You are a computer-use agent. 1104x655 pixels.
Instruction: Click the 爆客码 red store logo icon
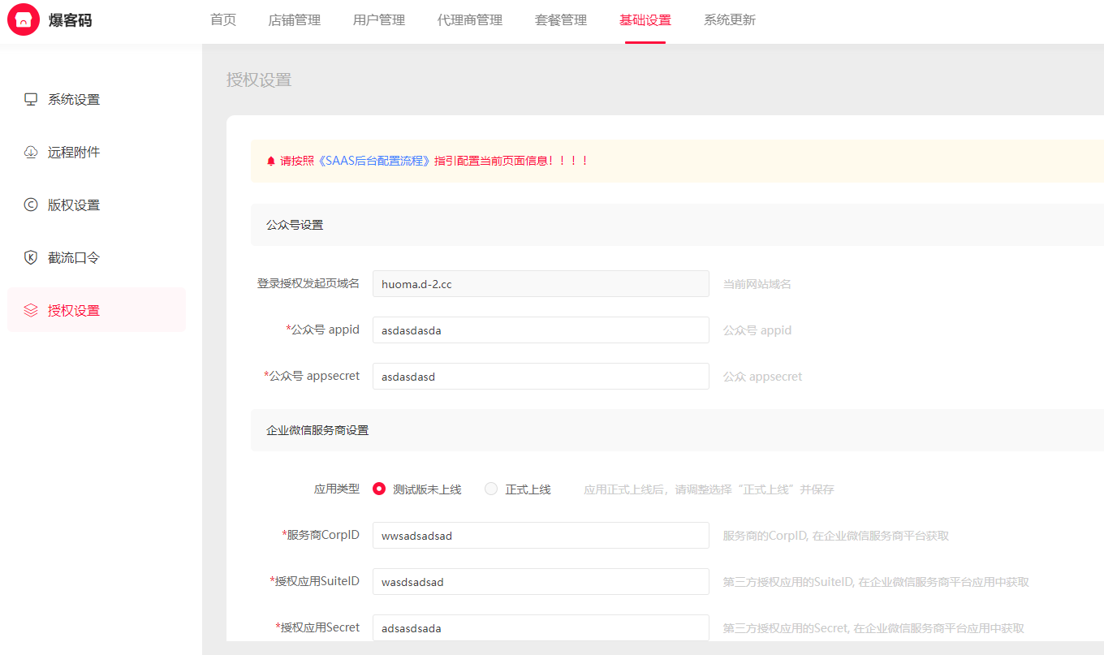click(x=24, y=20)
